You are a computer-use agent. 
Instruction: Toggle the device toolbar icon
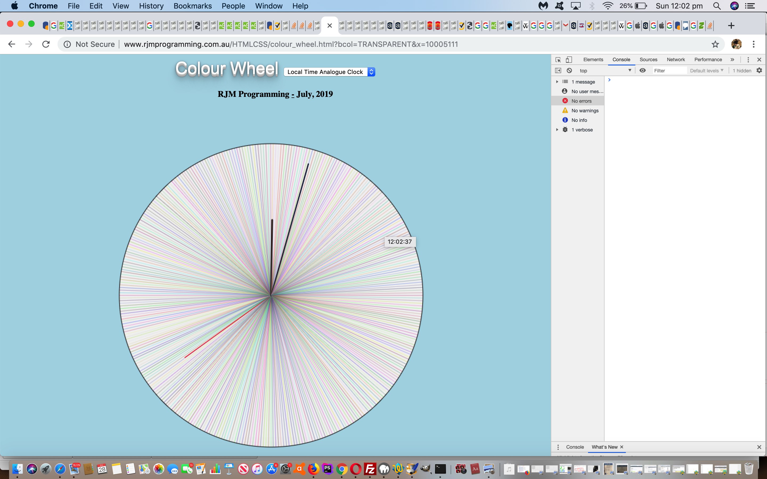569,60
